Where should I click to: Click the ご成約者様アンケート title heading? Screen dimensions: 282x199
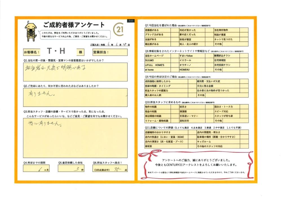pos(74,25)
